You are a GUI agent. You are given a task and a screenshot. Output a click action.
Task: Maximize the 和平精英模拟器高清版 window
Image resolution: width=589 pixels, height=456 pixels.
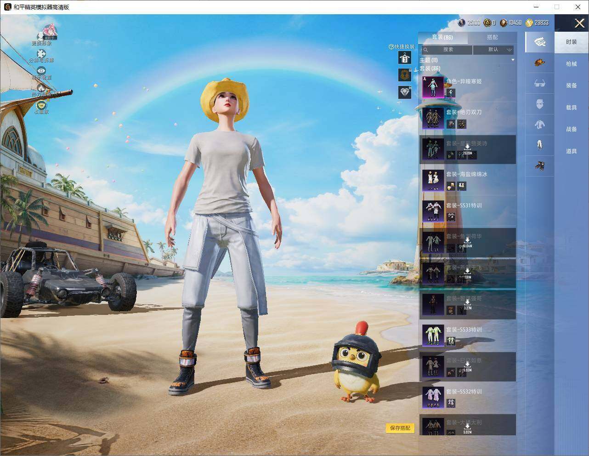(557, 7)
